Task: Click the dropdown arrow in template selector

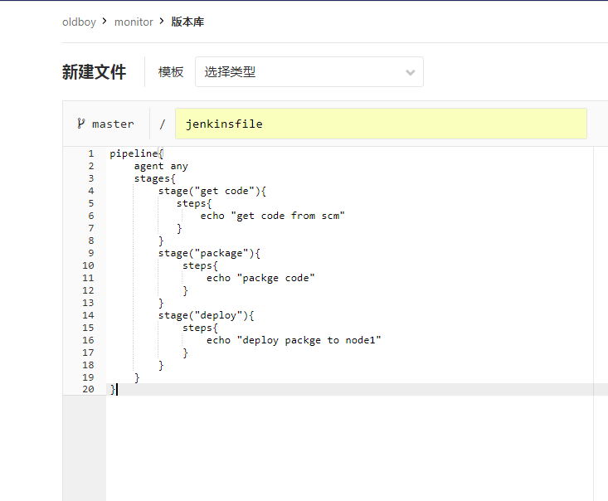Action: 410,72
